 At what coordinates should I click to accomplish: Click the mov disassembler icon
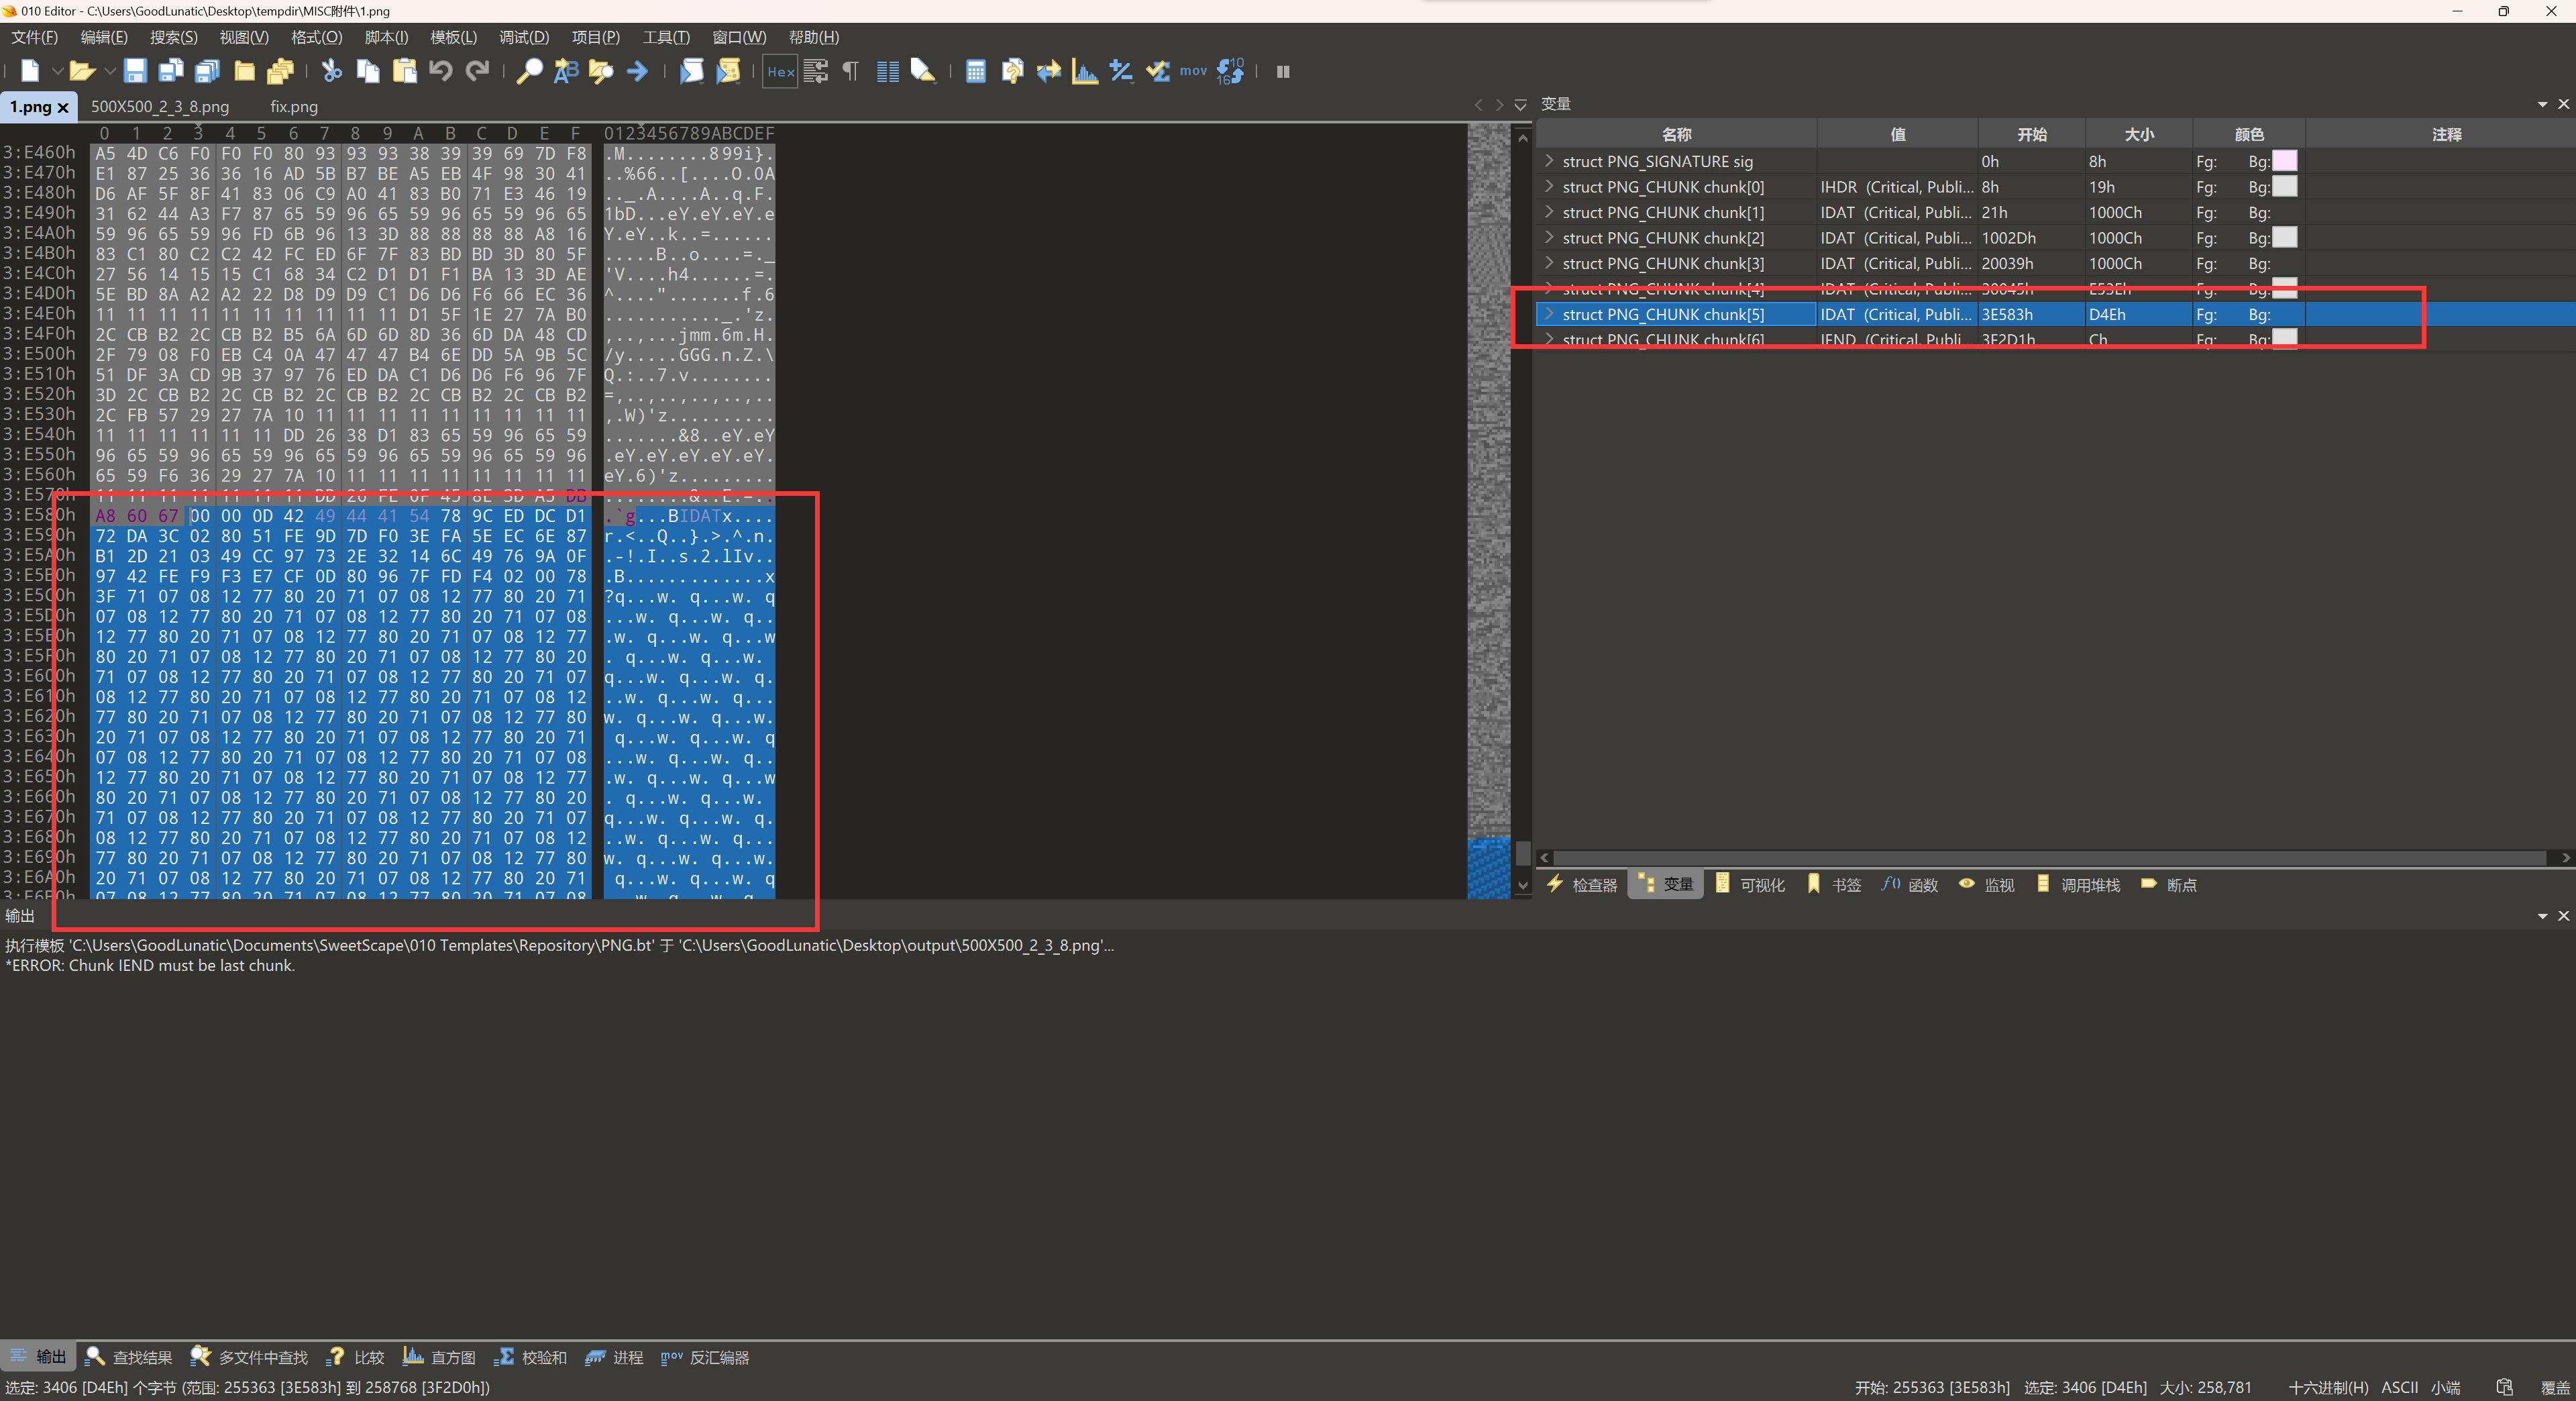point(1193,71)
